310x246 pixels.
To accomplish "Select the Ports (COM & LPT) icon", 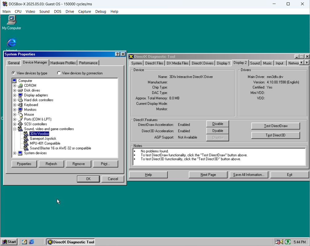I will point(20,119).
